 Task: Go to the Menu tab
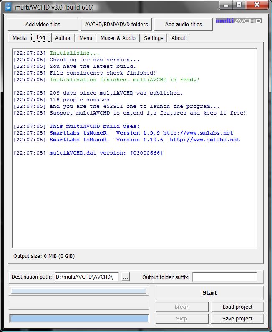[86, 38]
